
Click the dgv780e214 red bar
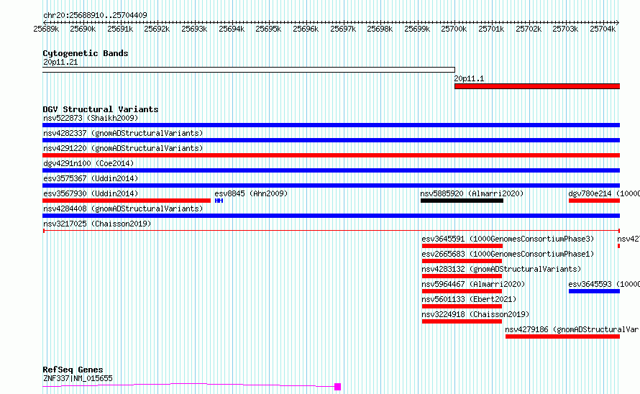click(x=594, y=201)
